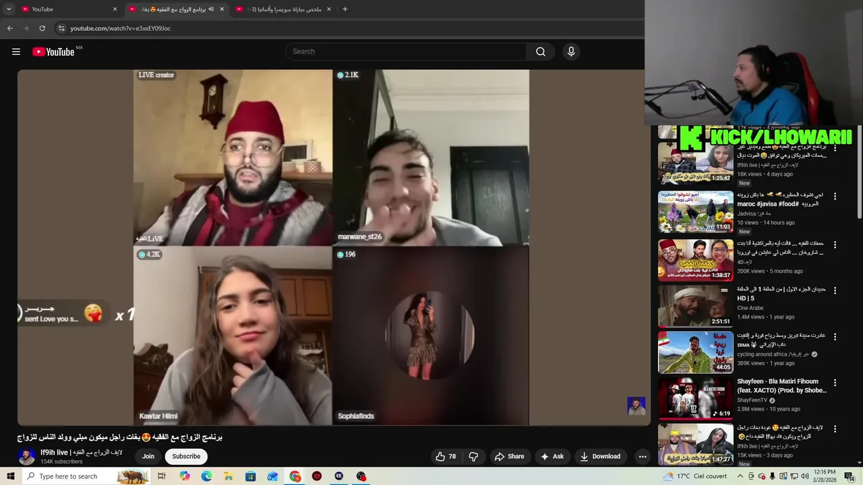Open the ShayFeenTV channel name
Screen dimensions: 863x485
(x=752, y=400)
